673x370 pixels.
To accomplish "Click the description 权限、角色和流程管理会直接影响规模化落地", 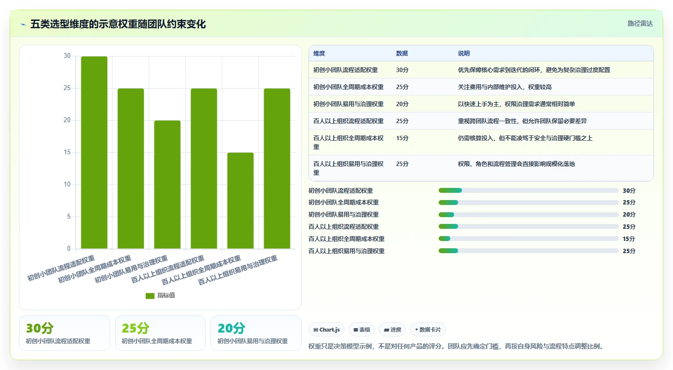I will point(517,164).
